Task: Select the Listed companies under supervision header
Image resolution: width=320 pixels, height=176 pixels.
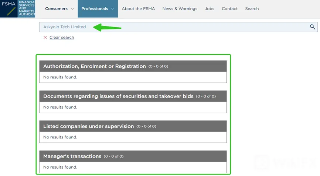Action: click(x=133, y=126)
